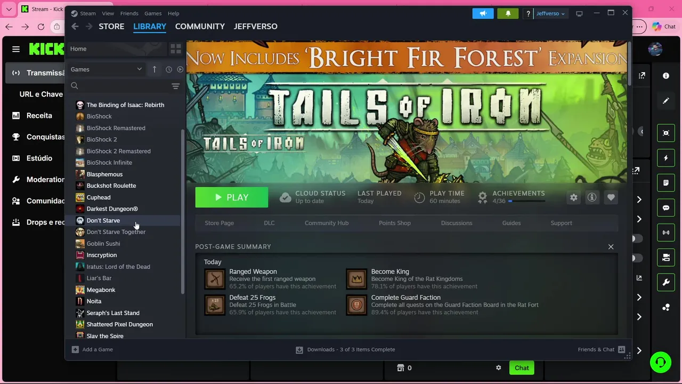Open DLC link for Tails of Iron

(269, 223)
